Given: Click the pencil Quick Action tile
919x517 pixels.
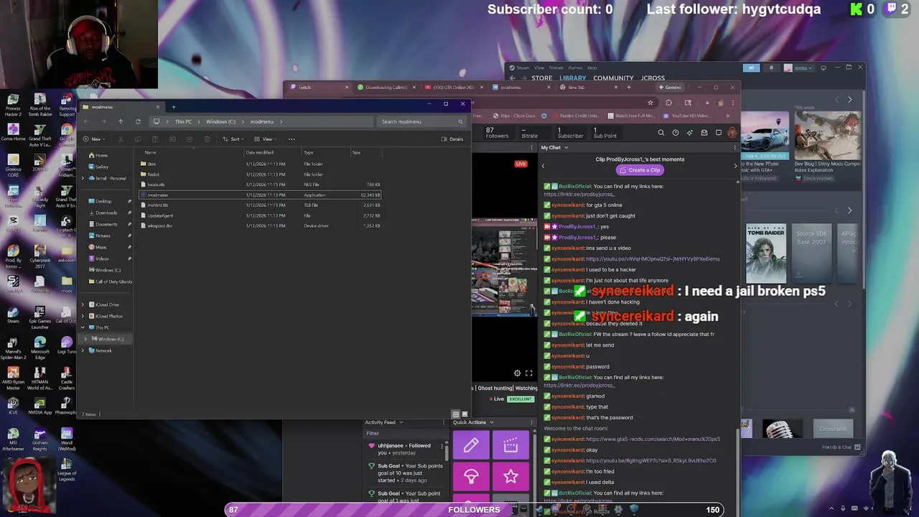Looking at the screenshot, I should point(471,446).
